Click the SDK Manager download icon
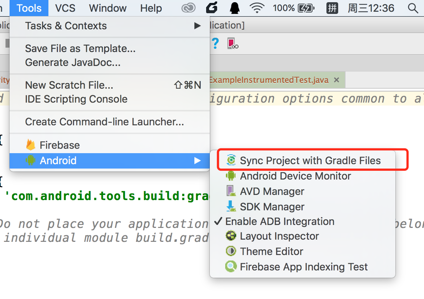The image size is (424, 299). point(231,206)
